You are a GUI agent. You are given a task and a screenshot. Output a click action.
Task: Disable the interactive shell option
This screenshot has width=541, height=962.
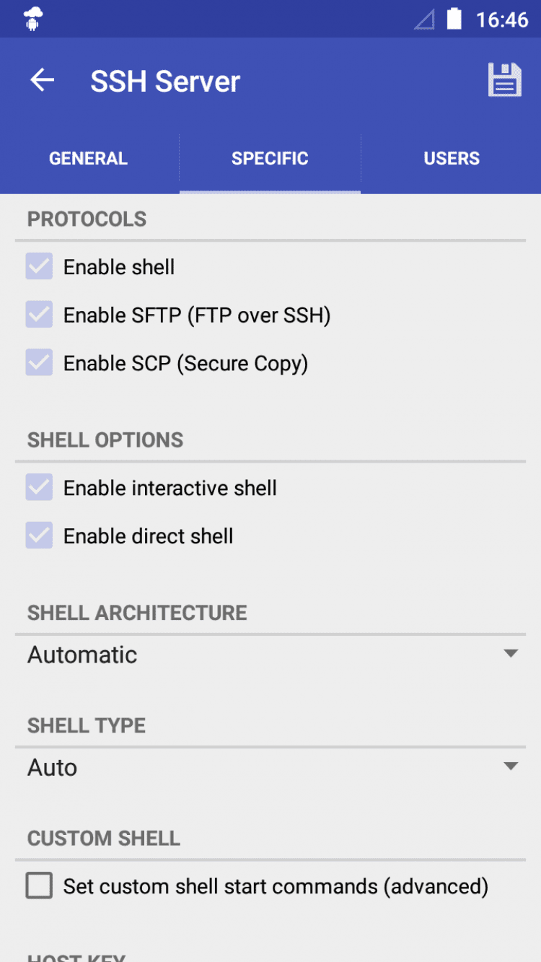pyautogui.click(x=39, y=488)
